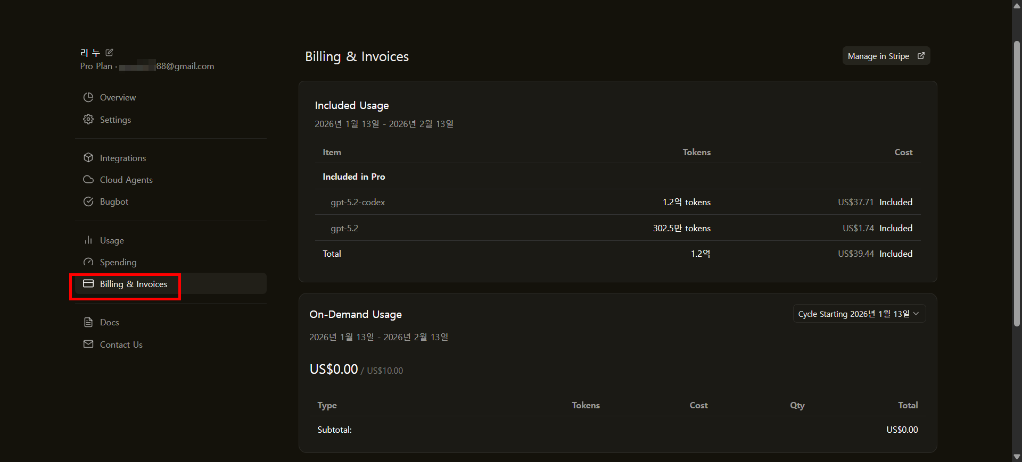
Task: Open the Cloud Agents section
Action: [x=126, y=180]
